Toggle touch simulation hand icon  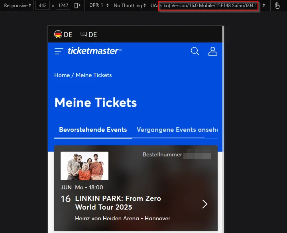[277, 6]
